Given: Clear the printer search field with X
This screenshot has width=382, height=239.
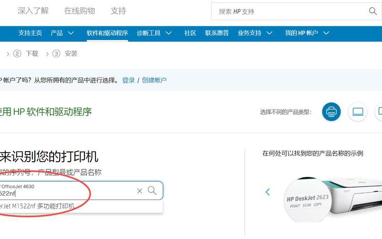Looking at the screenshot, I should (x=139, y=191).
